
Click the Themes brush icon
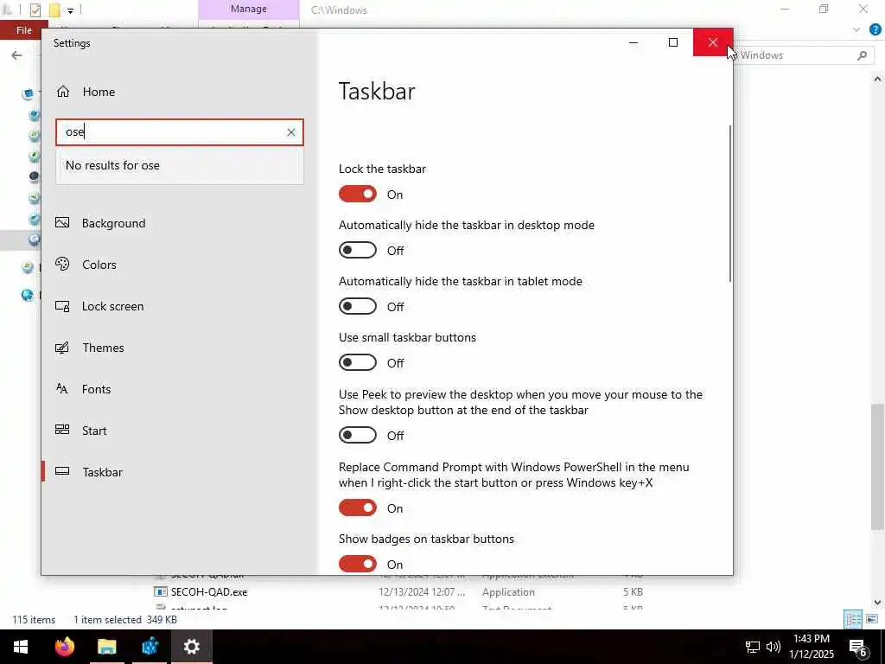pyautogui.click(x=62, y=348)
